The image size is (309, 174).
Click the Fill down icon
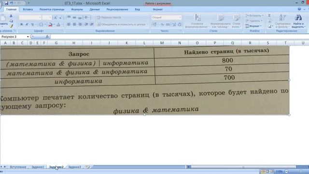pos(269,21)
